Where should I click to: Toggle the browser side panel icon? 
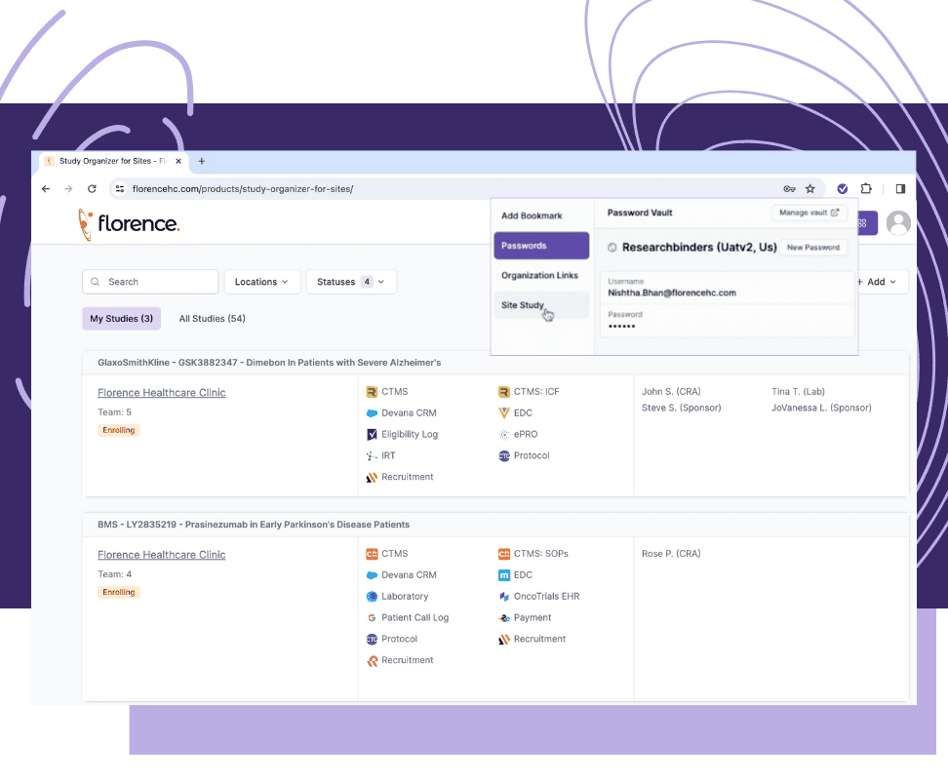pyautogui.click(x=900, y=188)
